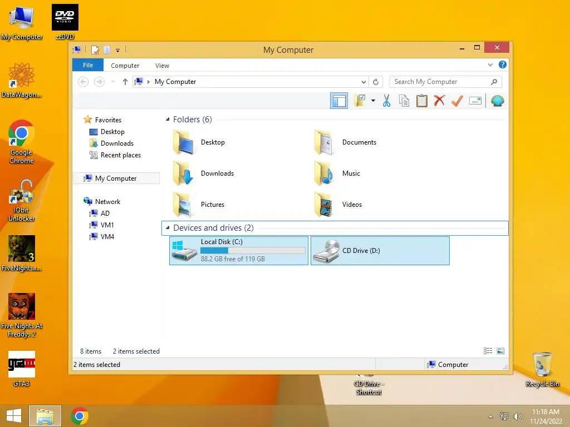Click the File Explorer taskbar icon

click(45, 416)
